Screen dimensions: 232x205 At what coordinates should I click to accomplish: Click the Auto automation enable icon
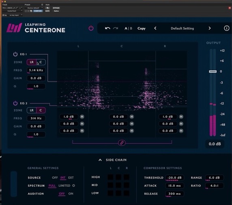pos(47,8)
